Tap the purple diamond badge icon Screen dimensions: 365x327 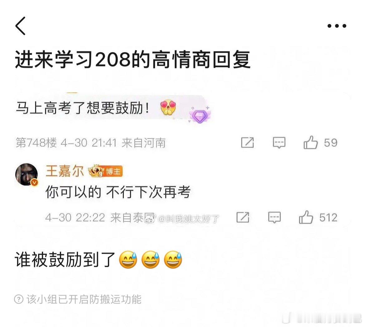tap(200, 115)
